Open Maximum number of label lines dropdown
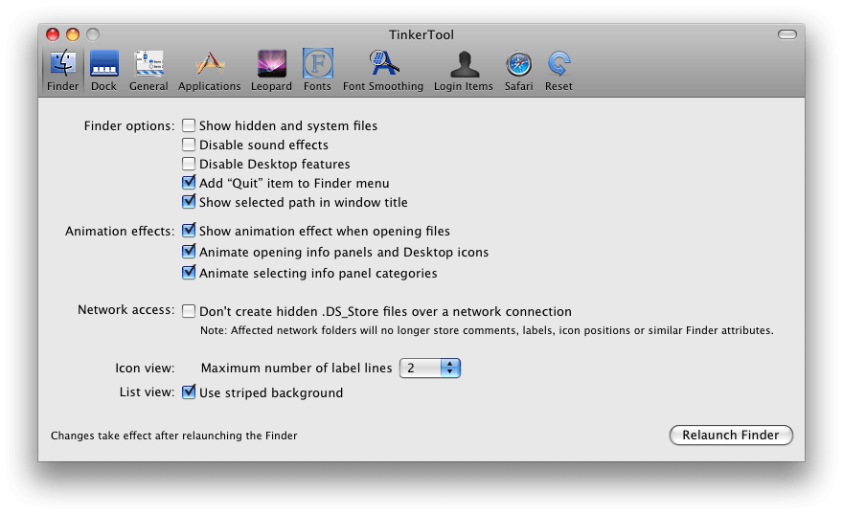Screen dimensions: 843x514 [430, 368]
